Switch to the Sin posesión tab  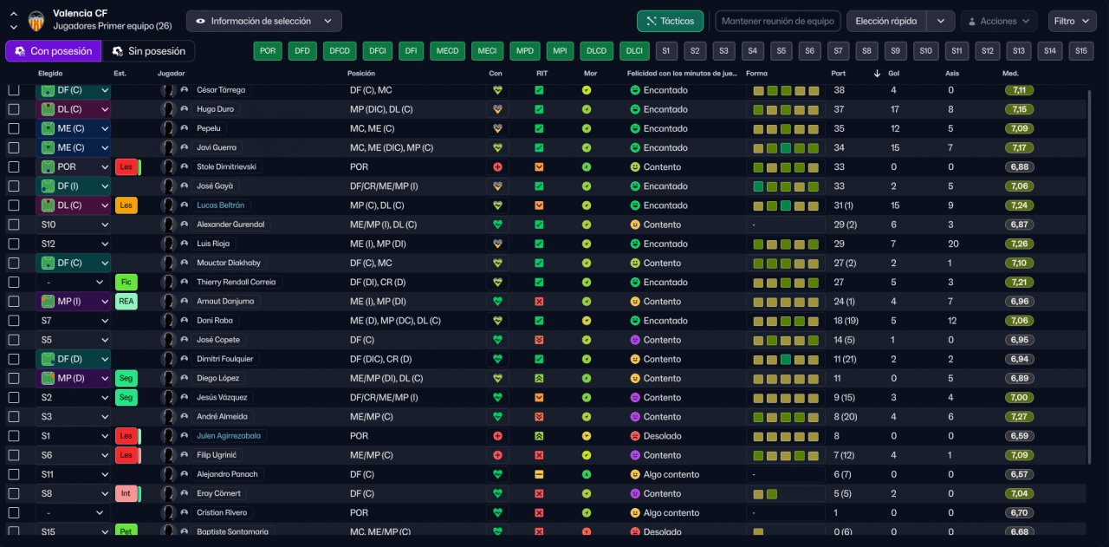tap(148, 51)
